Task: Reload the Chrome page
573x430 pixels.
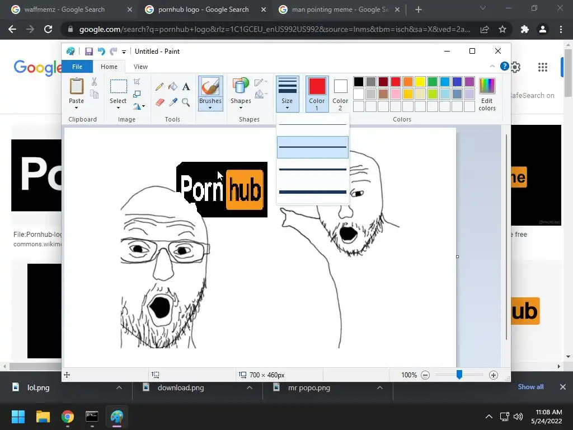Action: [48, 29]
